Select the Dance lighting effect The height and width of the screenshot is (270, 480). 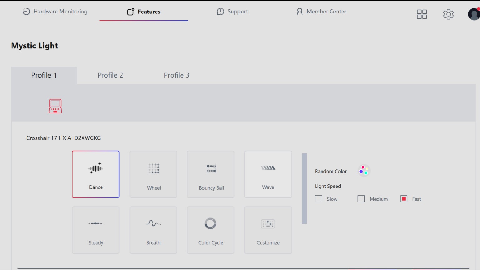pyautogui.click(x=96, y=174)
